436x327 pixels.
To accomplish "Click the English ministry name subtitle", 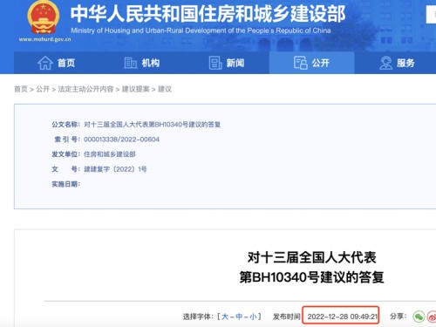I will 201,31.
